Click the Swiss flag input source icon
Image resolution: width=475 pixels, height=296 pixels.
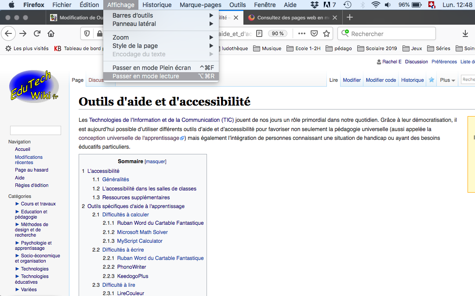point(431,5)
